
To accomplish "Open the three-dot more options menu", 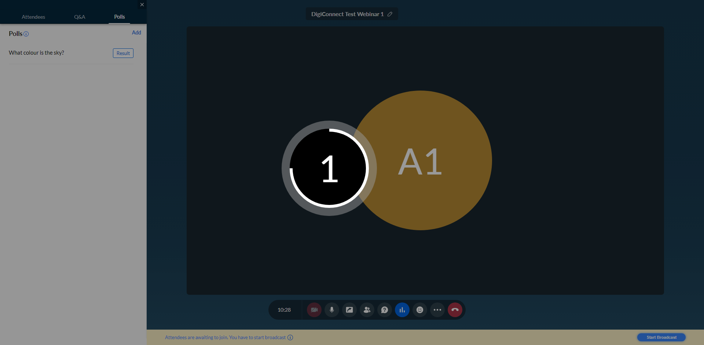I will [437, 310].
